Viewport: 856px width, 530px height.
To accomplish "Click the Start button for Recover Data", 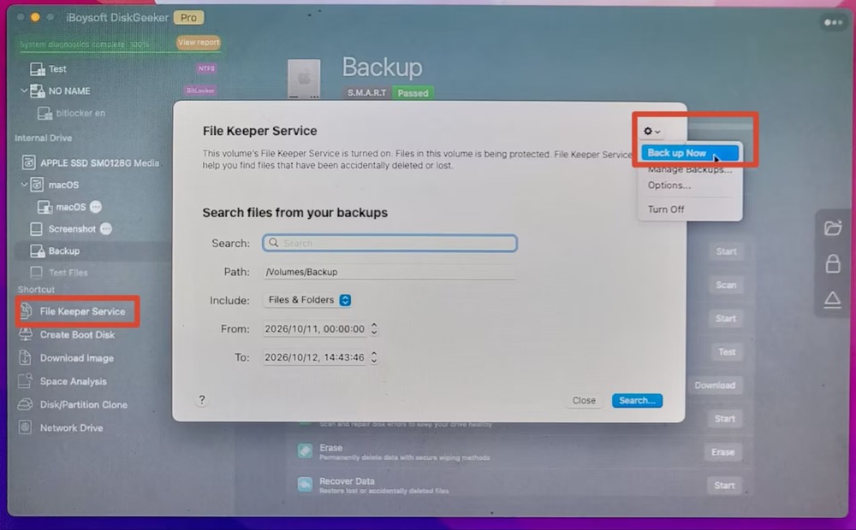I will [x=724, y=486].
